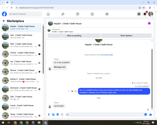Click the 'Message sent' bubble

pos(60,67)
